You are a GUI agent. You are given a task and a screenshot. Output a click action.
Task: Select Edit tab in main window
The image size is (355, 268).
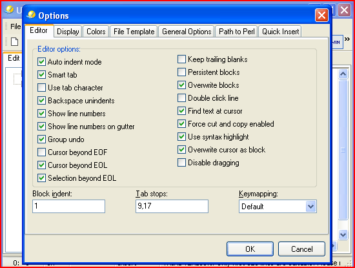[14, 58]
